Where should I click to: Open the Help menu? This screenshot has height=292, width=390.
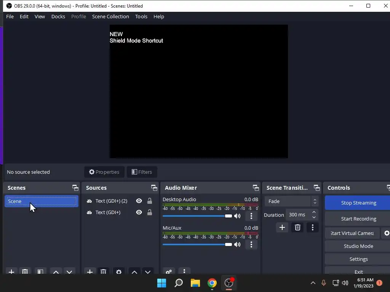click(159, 16)
